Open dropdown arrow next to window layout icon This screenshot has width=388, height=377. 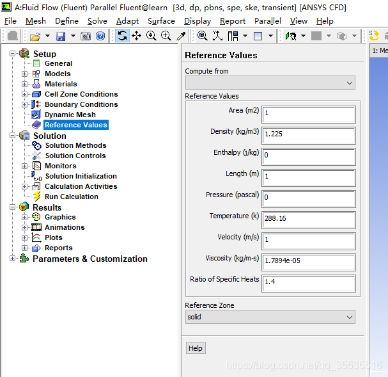pos(245,36)
